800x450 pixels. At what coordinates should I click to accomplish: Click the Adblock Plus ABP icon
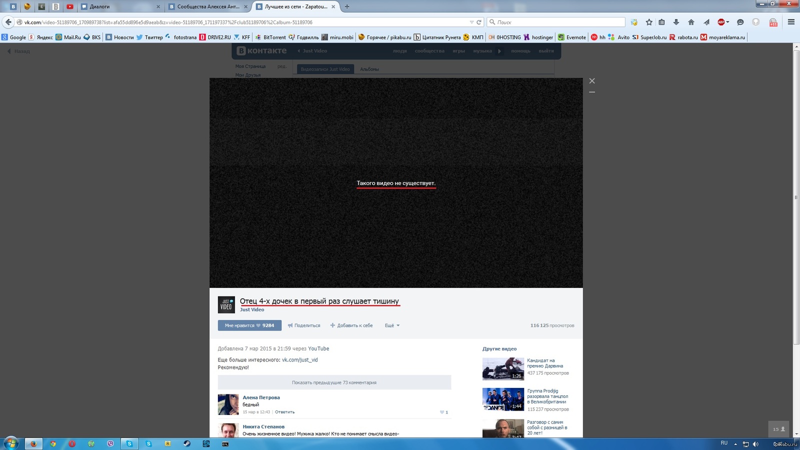pos(721,22)
